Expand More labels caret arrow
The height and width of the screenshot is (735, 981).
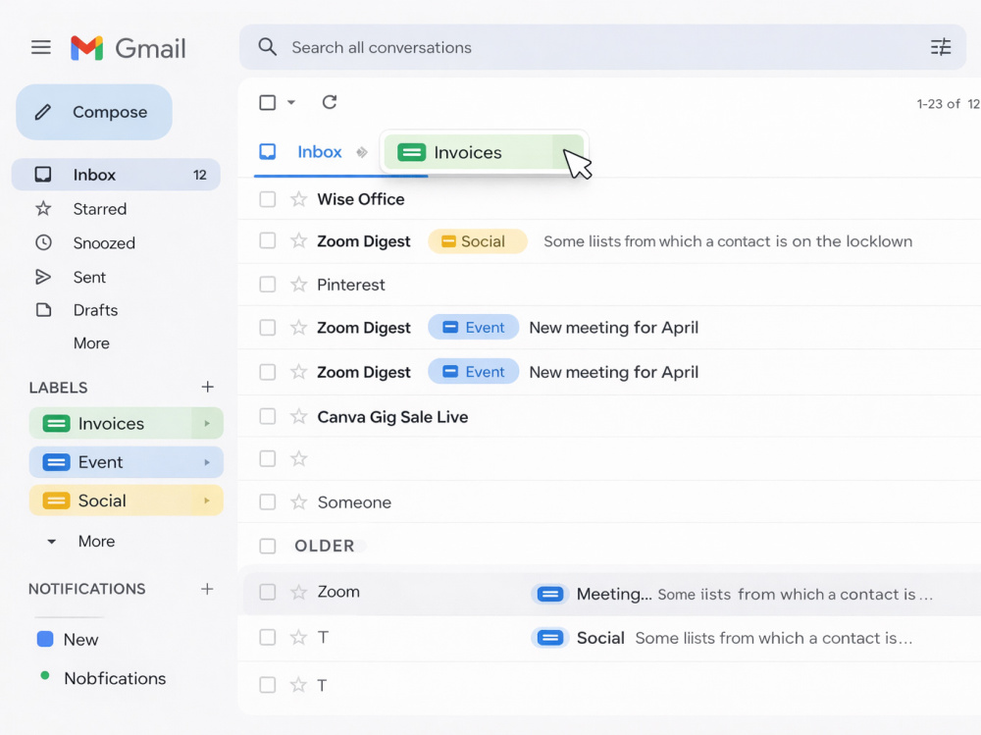52,542
